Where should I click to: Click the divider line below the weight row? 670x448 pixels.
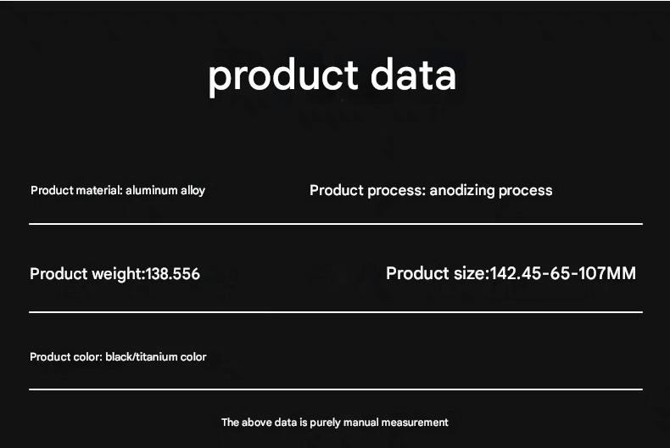(x=336, y=312)
